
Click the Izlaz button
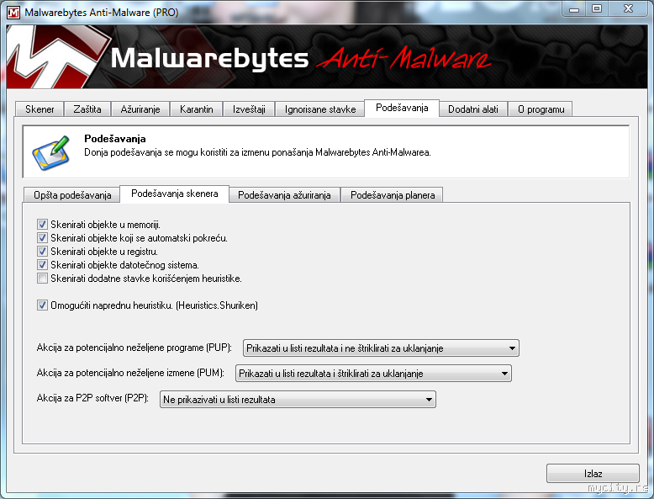[x=593, y=473]
